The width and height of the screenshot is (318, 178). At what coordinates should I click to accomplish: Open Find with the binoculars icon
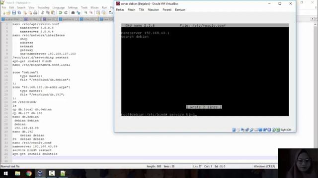(x=73, y=13)
